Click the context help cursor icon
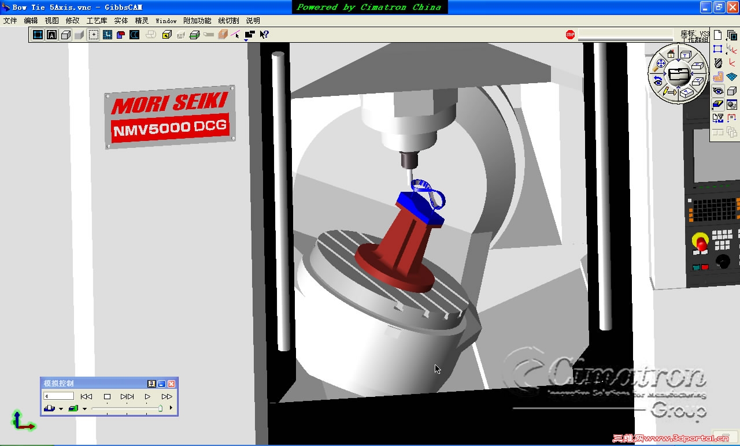 [x=264, y=35]
